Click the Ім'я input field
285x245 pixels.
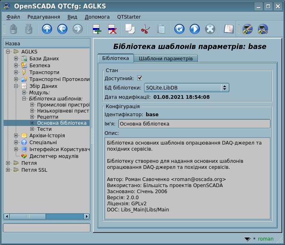(x=194, y=124)
